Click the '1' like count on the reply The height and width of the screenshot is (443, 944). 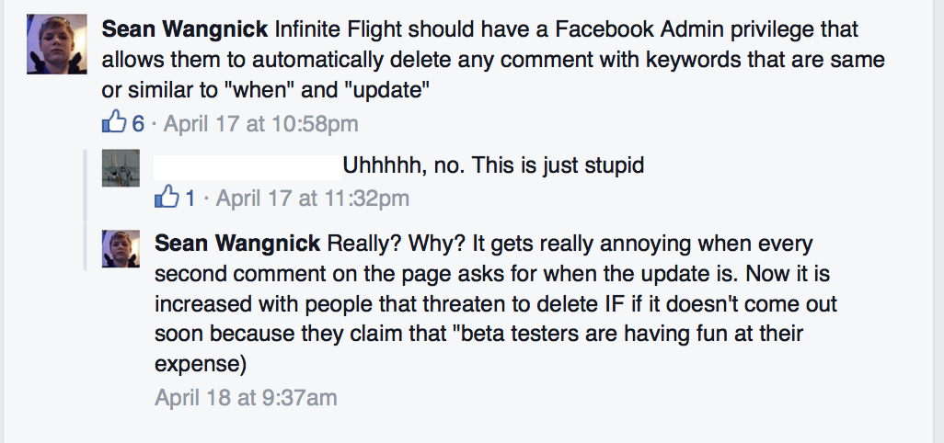pos(190,198)
